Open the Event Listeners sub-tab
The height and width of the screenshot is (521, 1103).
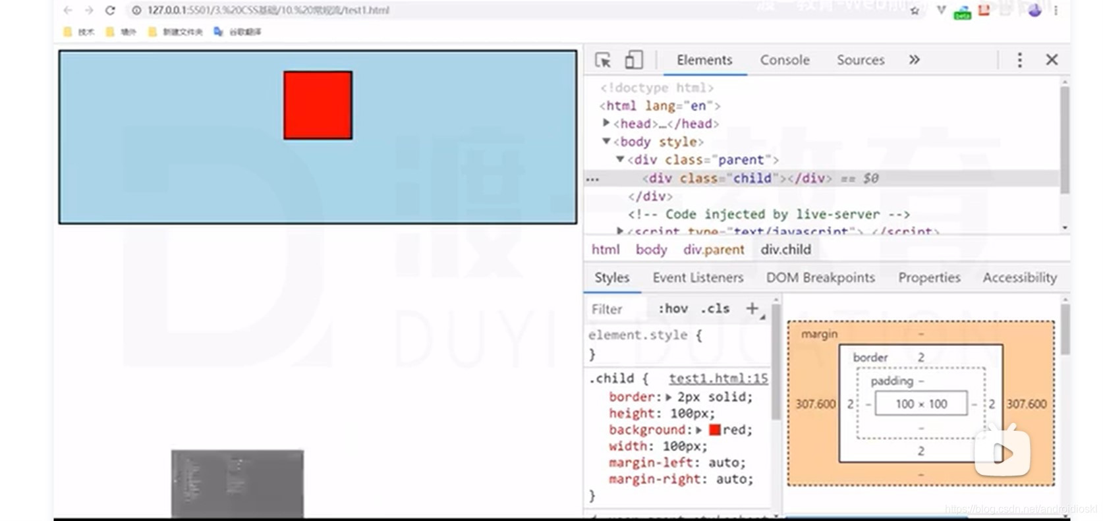click(698, 278)
